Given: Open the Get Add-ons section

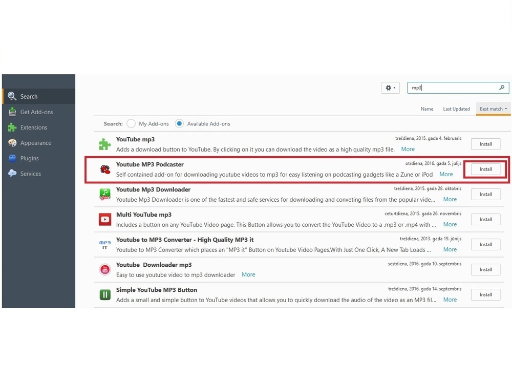Looking at the screenshot, I should coord(38,112).
